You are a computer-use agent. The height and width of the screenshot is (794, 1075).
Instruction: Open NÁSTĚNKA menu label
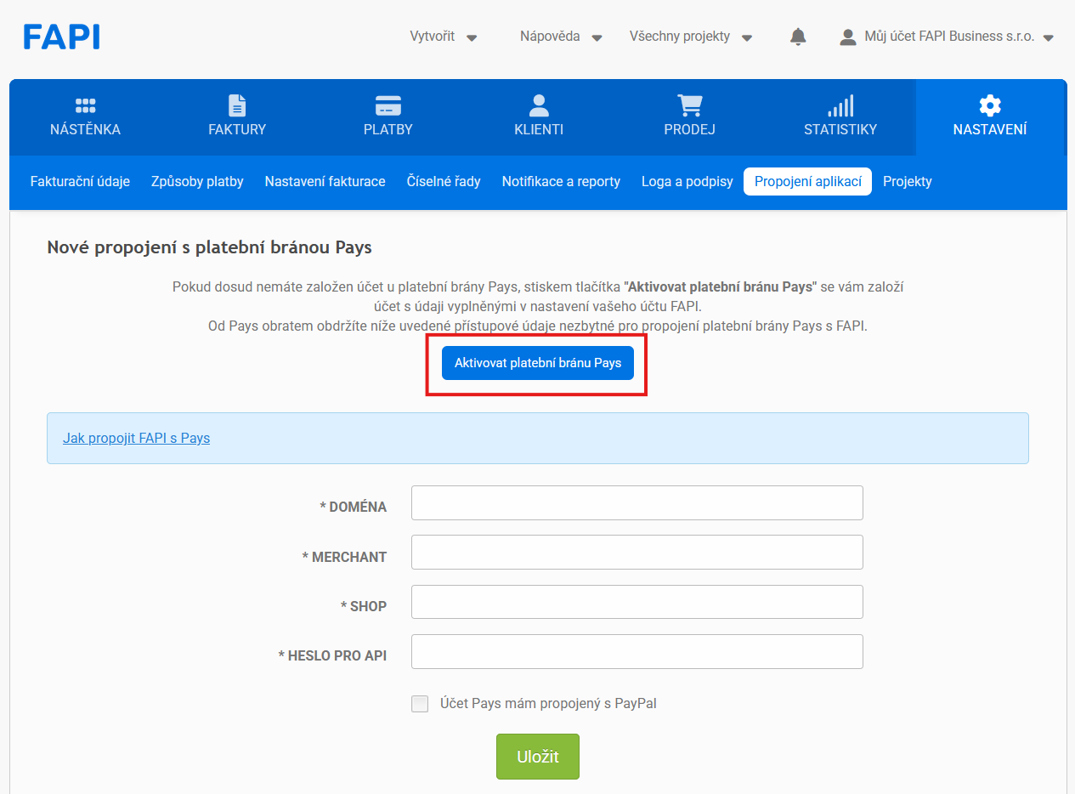pyautogui.click(x=85, y=130)
